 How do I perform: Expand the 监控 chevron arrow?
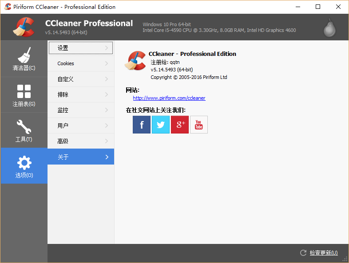[107, 110]
